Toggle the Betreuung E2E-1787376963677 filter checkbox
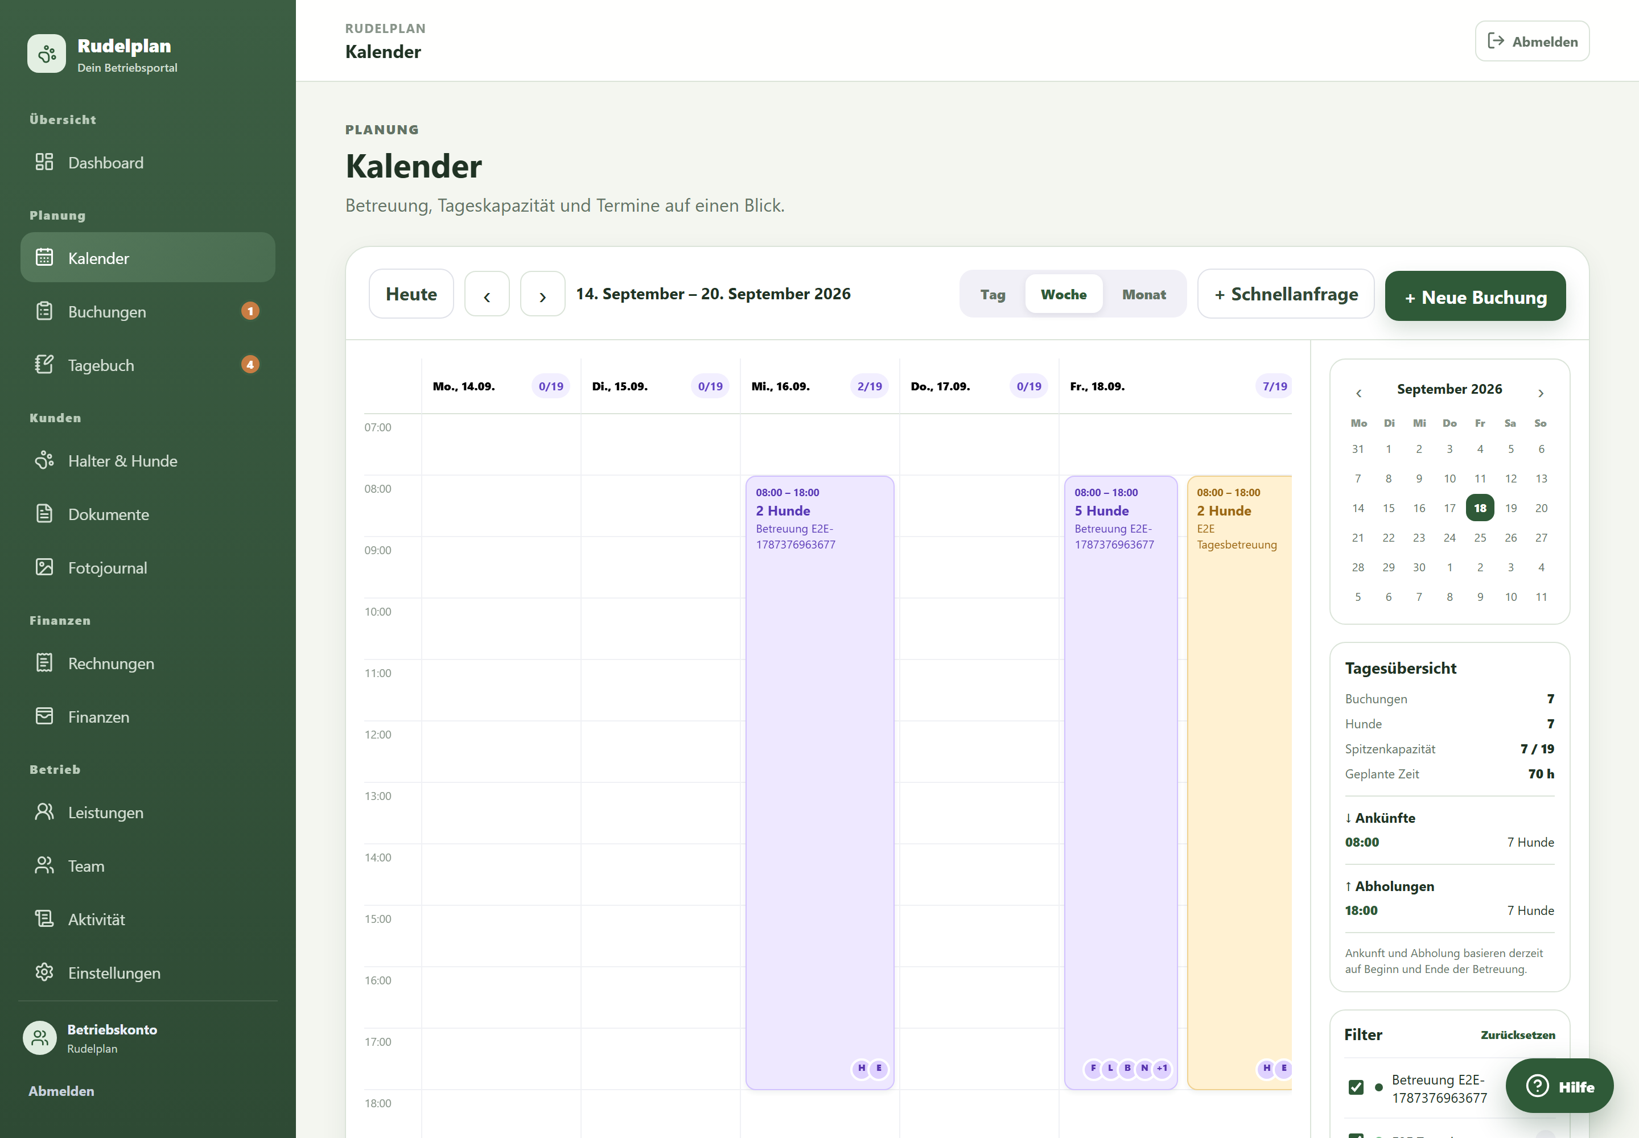 point(1356,1087)
